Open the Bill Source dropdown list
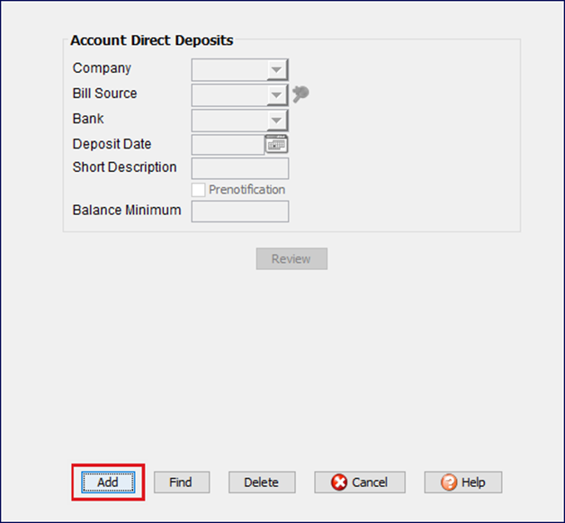Image resolution: width=565 pixels, height=523 pixels. pos(277,95)
